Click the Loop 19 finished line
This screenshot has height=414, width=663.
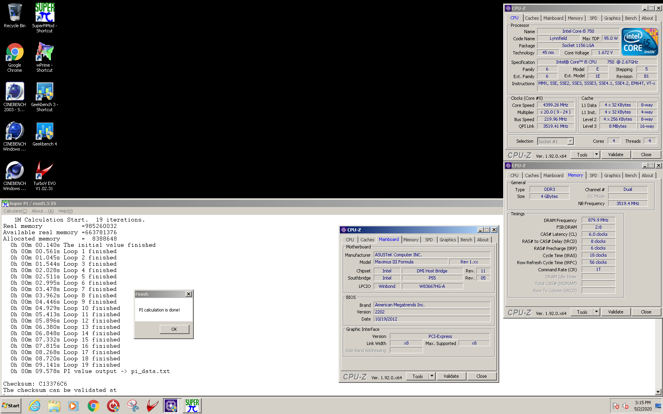point(66,365)
